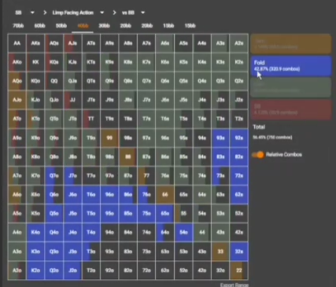Switch to the 30bb tab
The width and height of the screenshot is (336, 287).
pyautogui.click(x=104, y=26)
